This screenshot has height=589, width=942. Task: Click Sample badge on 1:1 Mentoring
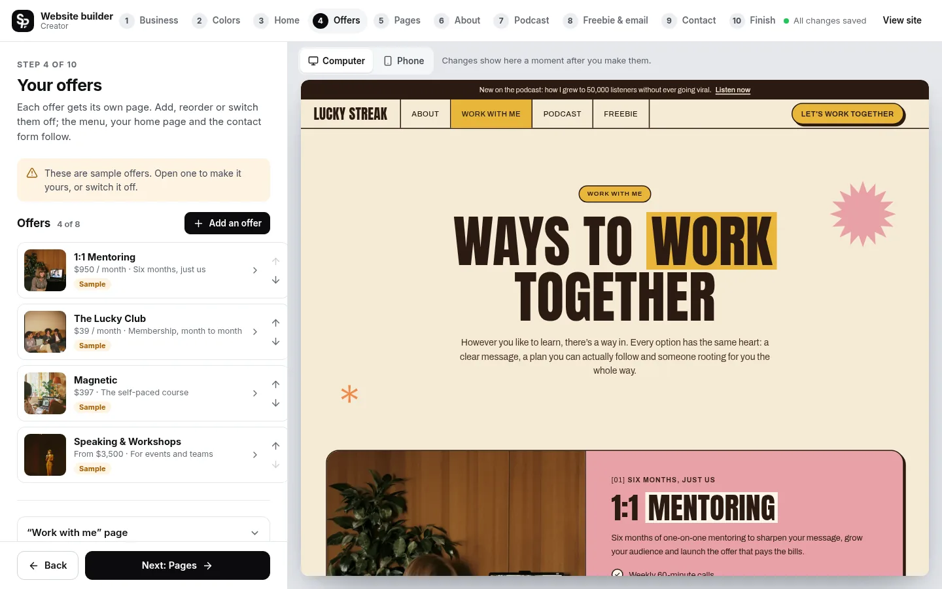click(x=92, y=284)
